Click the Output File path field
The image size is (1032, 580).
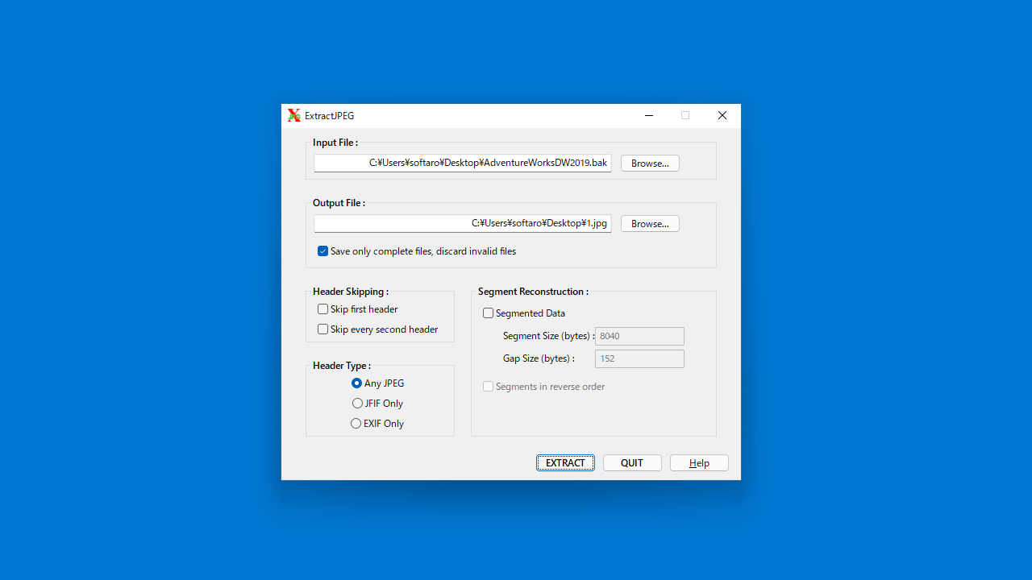(x=463, y=223)
